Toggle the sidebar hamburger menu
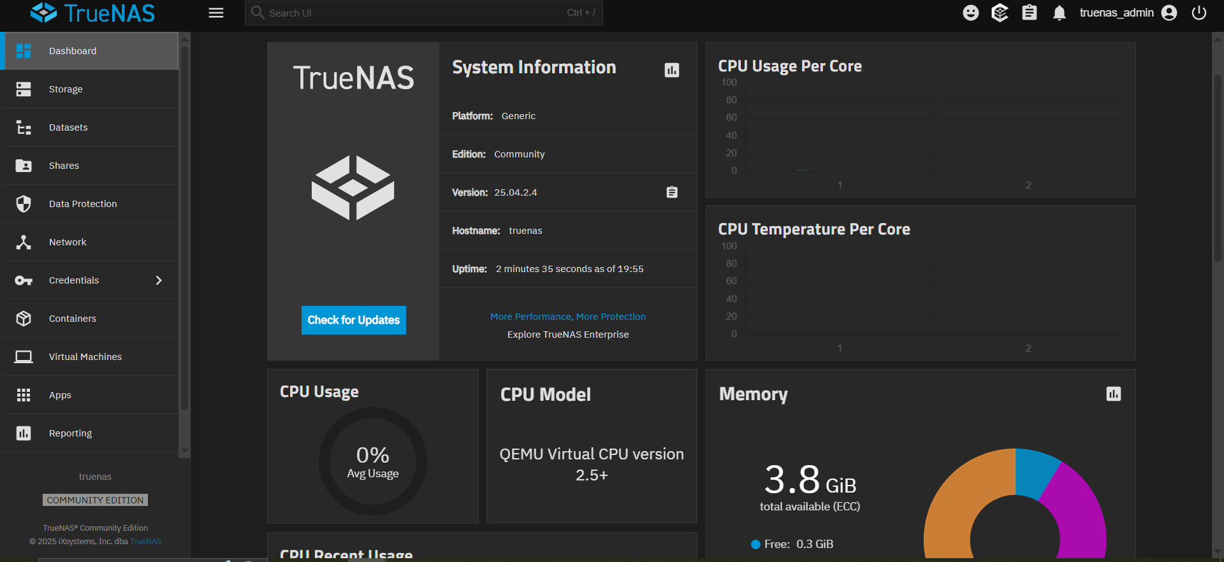This screenshot has width=1224, height=562. point(216,13)
